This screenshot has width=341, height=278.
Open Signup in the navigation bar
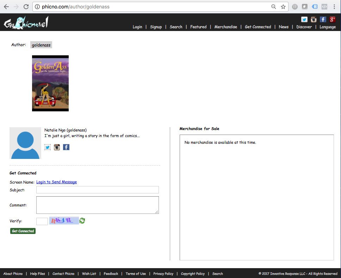click(x=156, y=27)
